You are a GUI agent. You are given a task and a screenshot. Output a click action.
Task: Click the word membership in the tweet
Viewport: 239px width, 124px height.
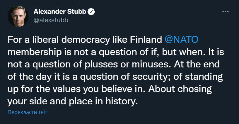(35, 52)
